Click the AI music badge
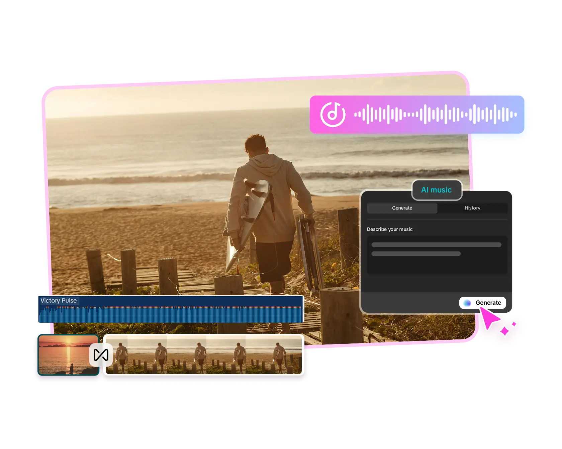 [437, 190]
